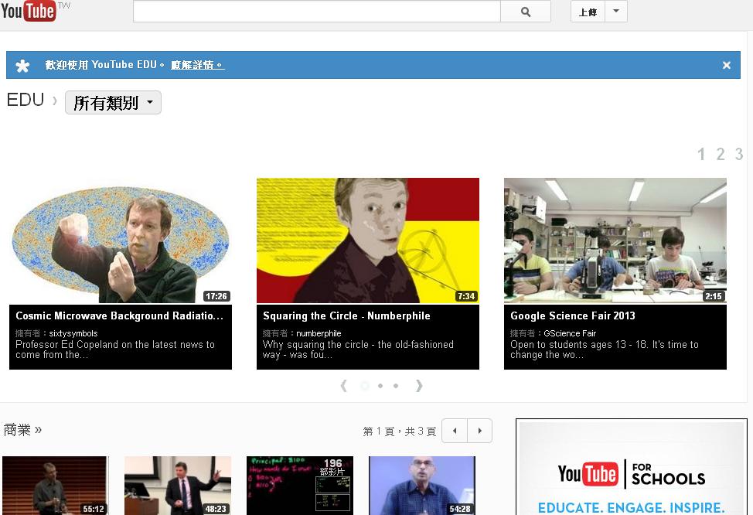Click the Cosmic Microwave Background Radiatio... title
This screenshot has width=753, height=515.
pyautogui.click(x=119, y=315)
